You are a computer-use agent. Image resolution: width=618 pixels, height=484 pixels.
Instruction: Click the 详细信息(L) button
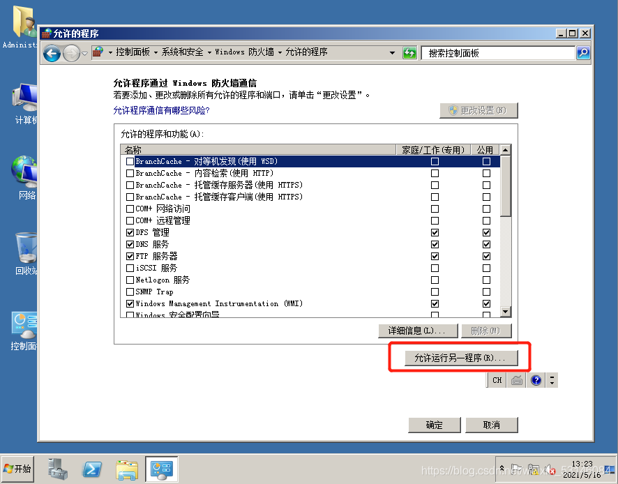click(418, 331)
